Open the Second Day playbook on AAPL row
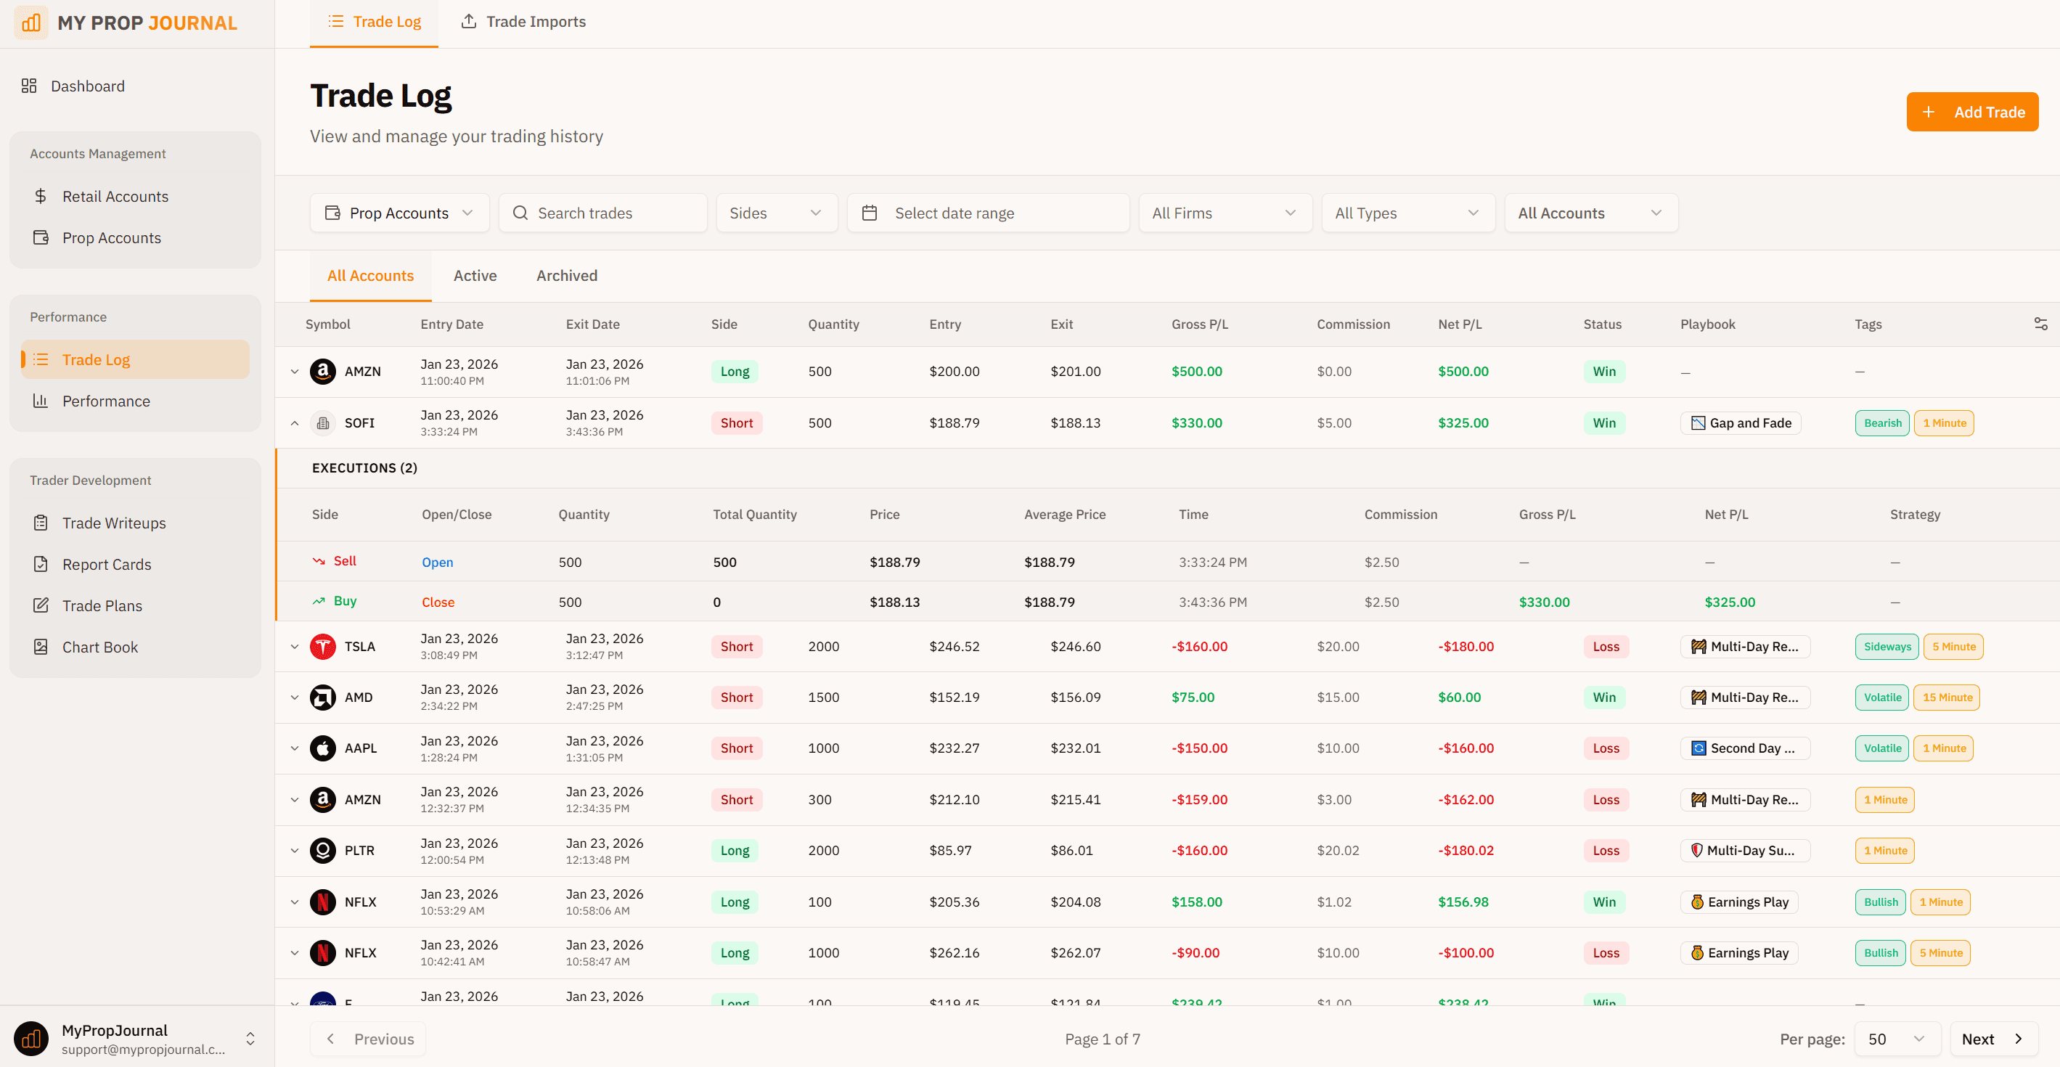The image size is (2060, 1067). [1745, 748]
